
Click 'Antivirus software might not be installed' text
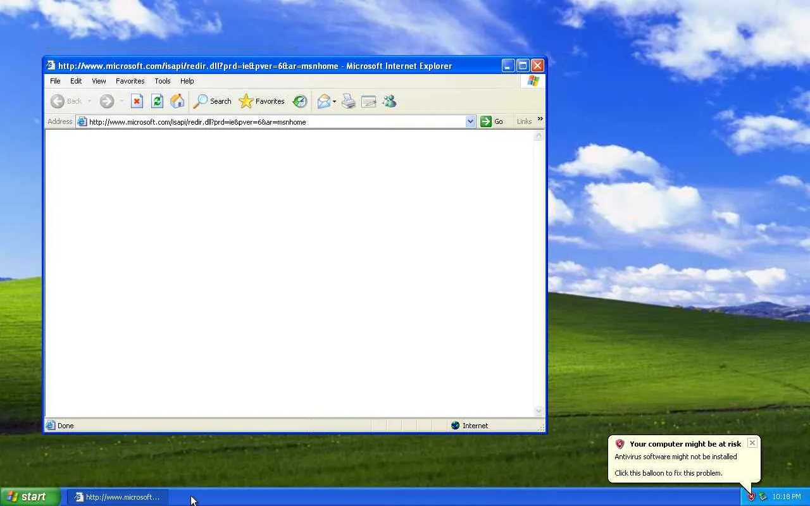(x=676, y=457)
